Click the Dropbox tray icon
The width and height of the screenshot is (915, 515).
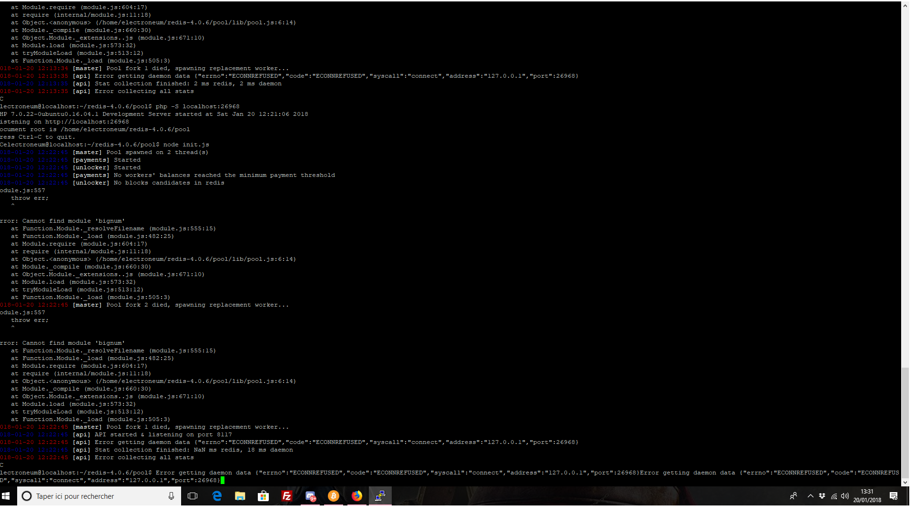(x=822, y=496)
